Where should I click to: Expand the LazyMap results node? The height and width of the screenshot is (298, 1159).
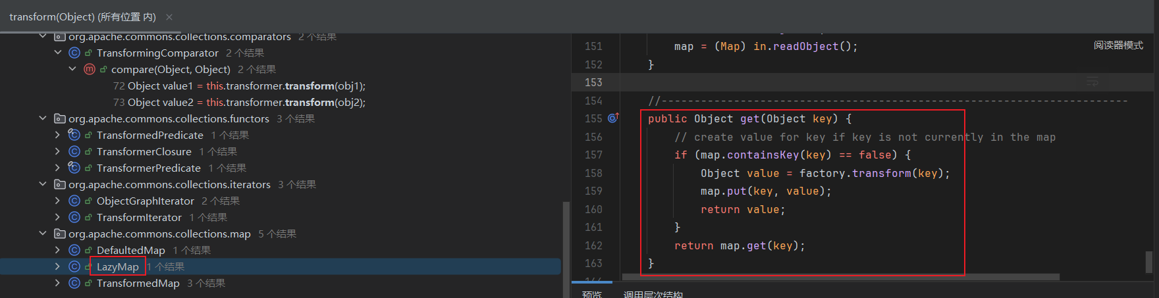pyautogui.click(x=57, y=266)
